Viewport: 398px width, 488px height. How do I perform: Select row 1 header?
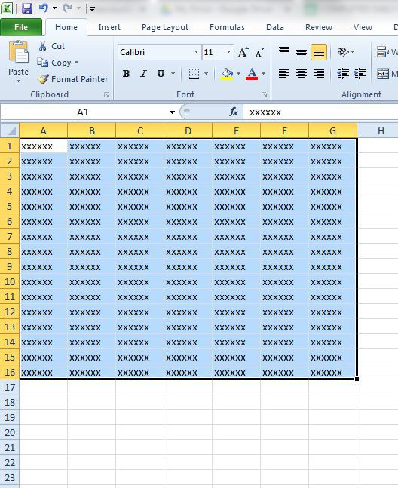[10, 146]
